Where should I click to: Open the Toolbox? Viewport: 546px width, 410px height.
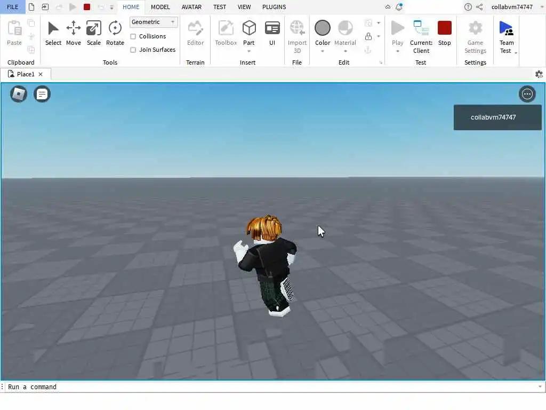pyautogui.click(x=226, y=33)
